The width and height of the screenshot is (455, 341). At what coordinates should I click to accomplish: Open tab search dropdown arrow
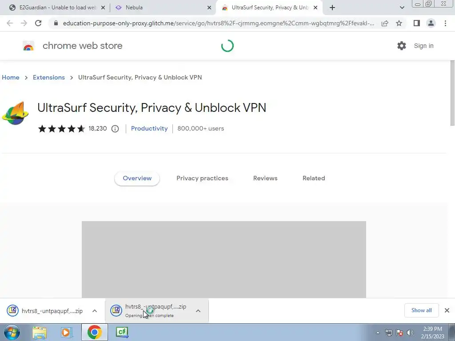click(402, 8)
